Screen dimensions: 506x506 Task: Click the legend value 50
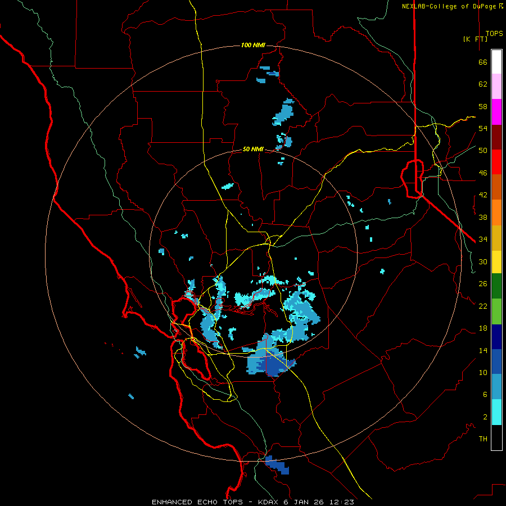point(483,151)
